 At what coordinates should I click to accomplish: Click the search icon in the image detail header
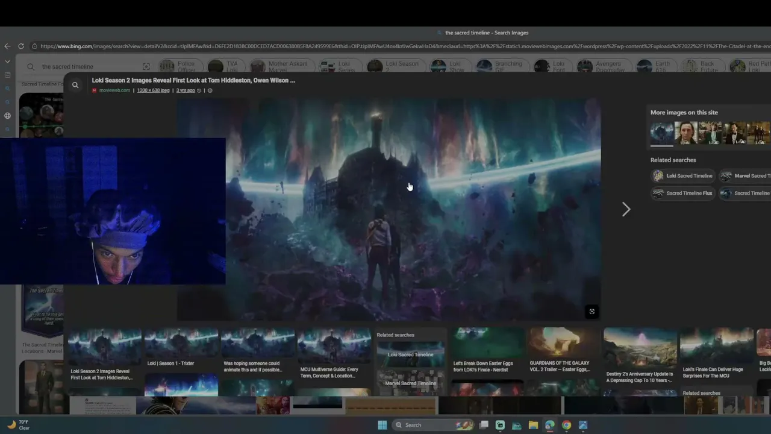click(x=75, y=85)
